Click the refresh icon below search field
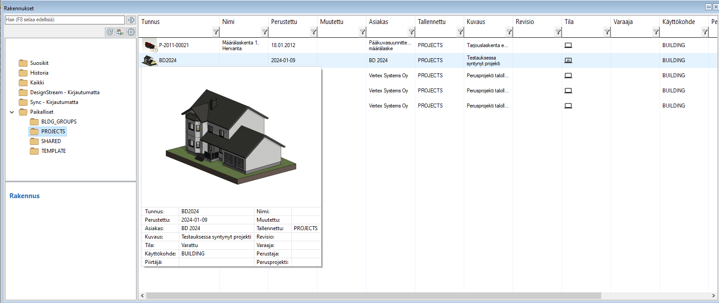This screenshot has width=719, height=303. point(110,32)
